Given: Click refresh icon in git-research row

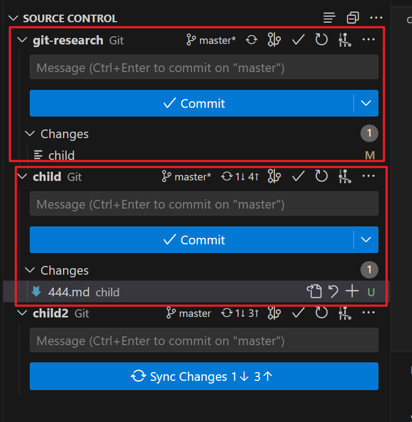Looking at the screenshot, I should (321, 40).
